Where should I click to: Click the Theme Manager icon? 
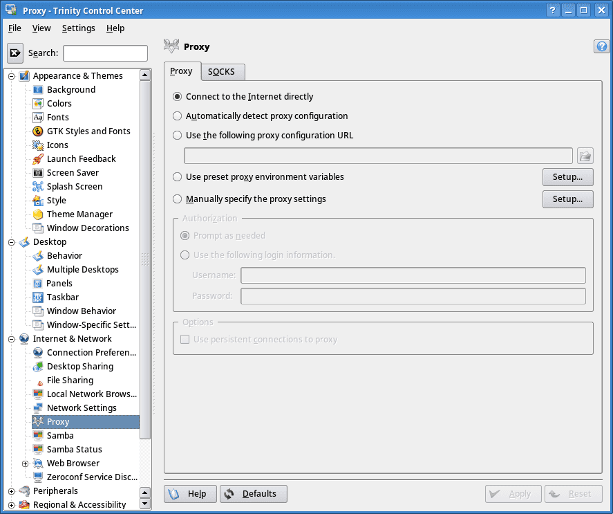[x=38, y=214]
